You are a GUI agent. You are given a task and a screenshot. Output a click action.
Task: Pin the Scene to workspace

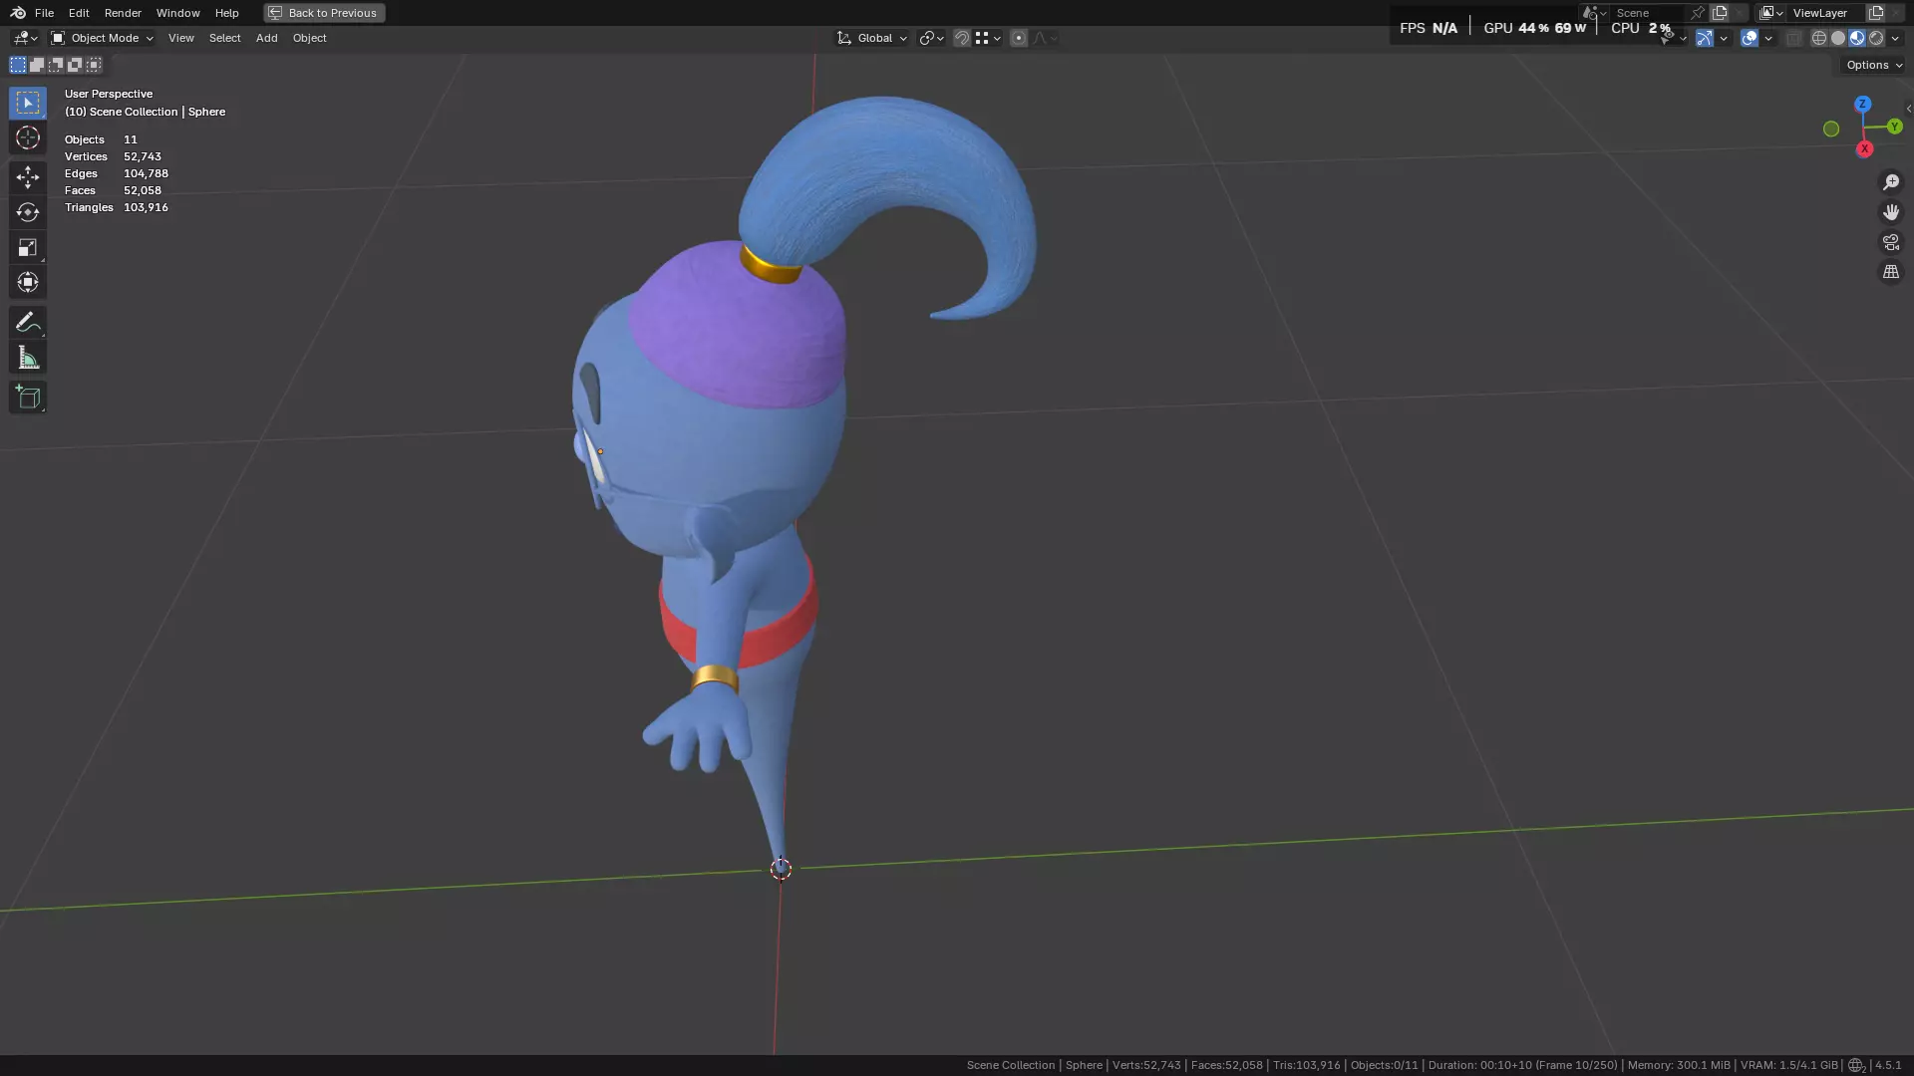tap(1698, 13)
